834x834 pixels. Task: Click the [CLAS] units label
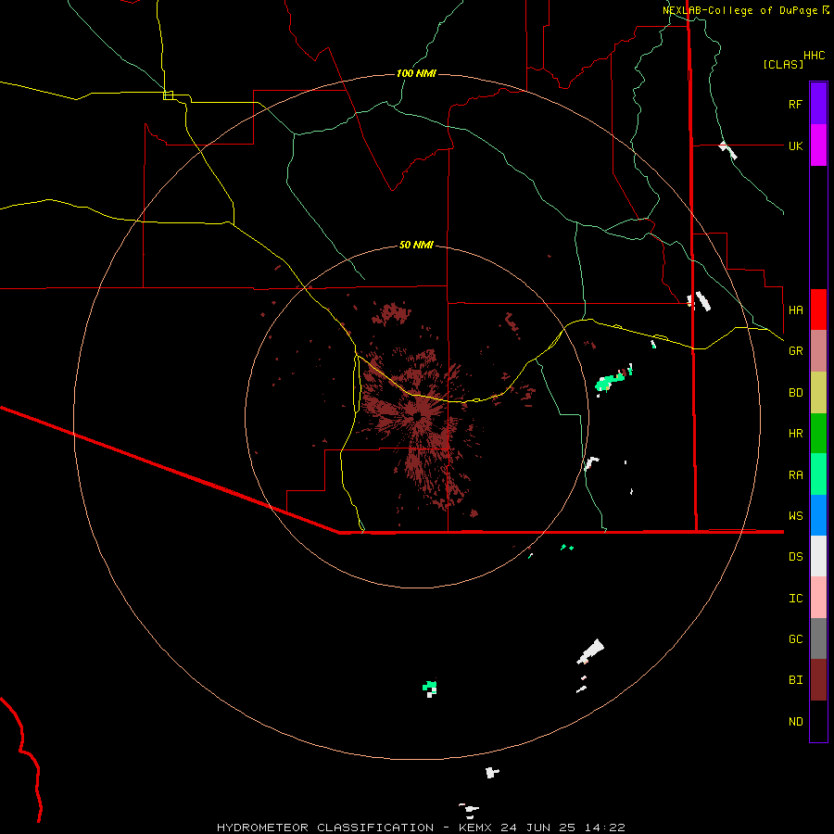tap(783, 64)
